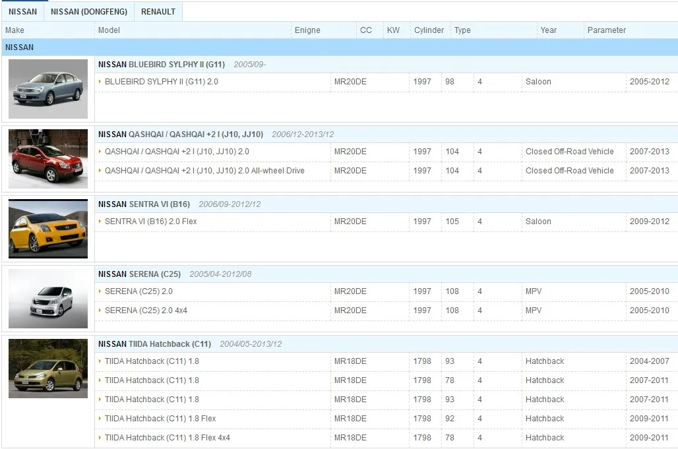
Task: Open the RENAULT tab
Action: click(x=158, y=11)
